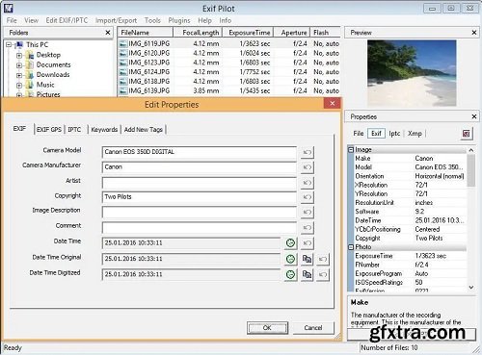Open the Info menu

coord(226,20)
